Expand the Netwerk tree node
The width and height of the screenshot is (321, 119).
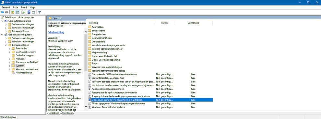click(x=10, y=59)
